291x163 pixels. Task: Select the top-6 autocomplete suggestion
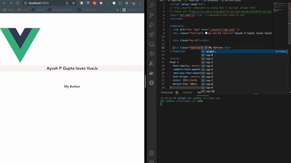[245, 77]
